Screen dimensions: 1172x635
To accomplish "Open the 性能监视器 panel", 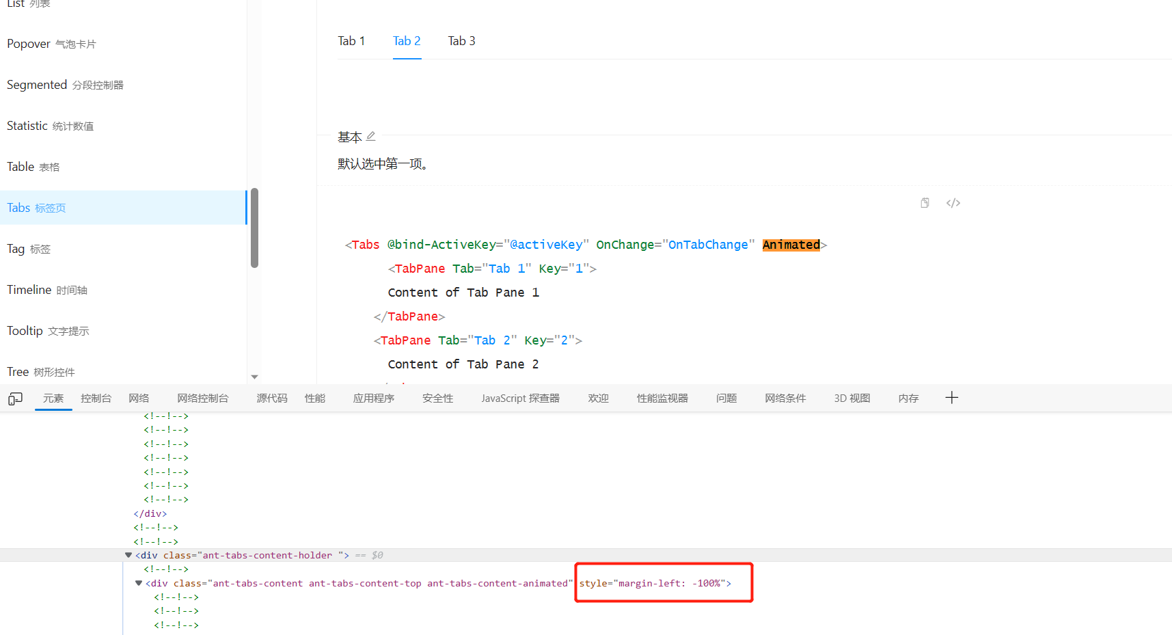I will click(661, 398).
